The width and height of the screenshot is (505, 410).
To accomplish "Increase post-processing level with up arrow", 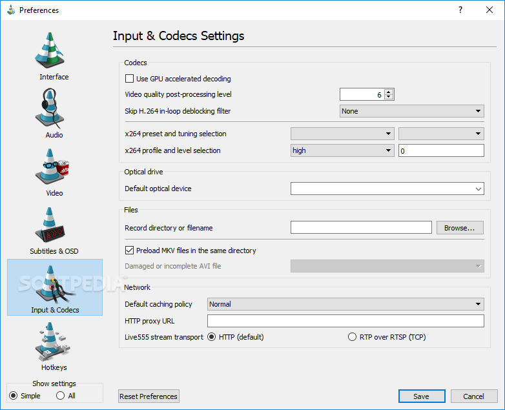I will point(389,92).
